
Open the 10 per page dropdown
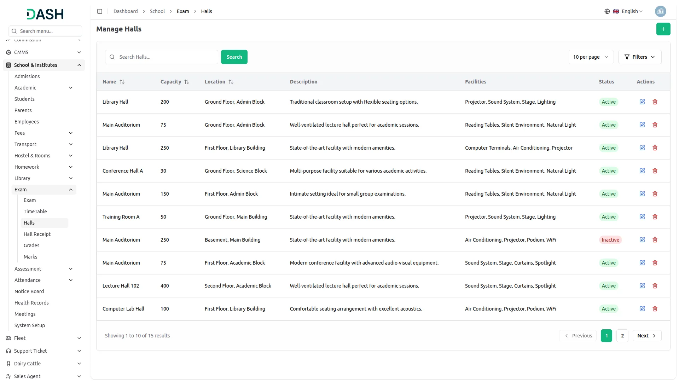(591, 57)
